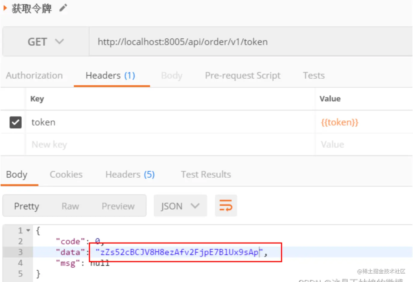Click line number 5 in the gutter

pos(20,274)
